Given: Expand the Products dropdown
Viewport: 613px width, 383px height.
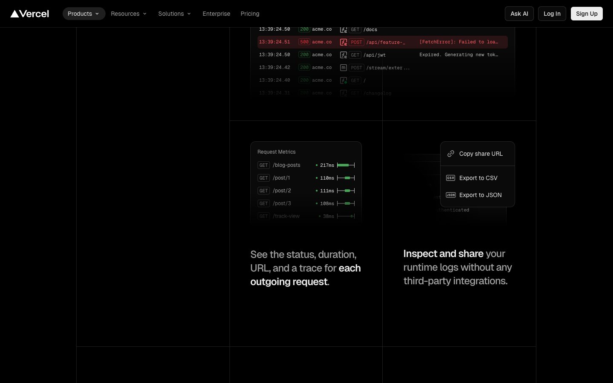Looking at the screenshot, I should click(83, 14).
